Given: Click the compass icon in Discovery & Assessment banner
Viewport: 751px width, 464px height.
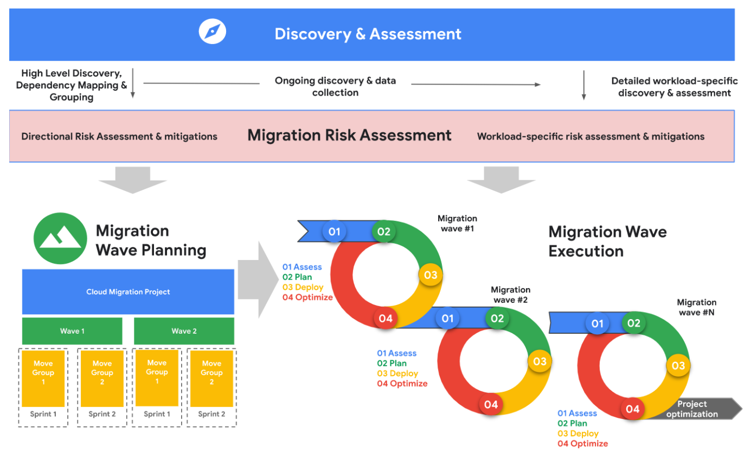Looking at the screenshot, I should [x=212, y=31].
